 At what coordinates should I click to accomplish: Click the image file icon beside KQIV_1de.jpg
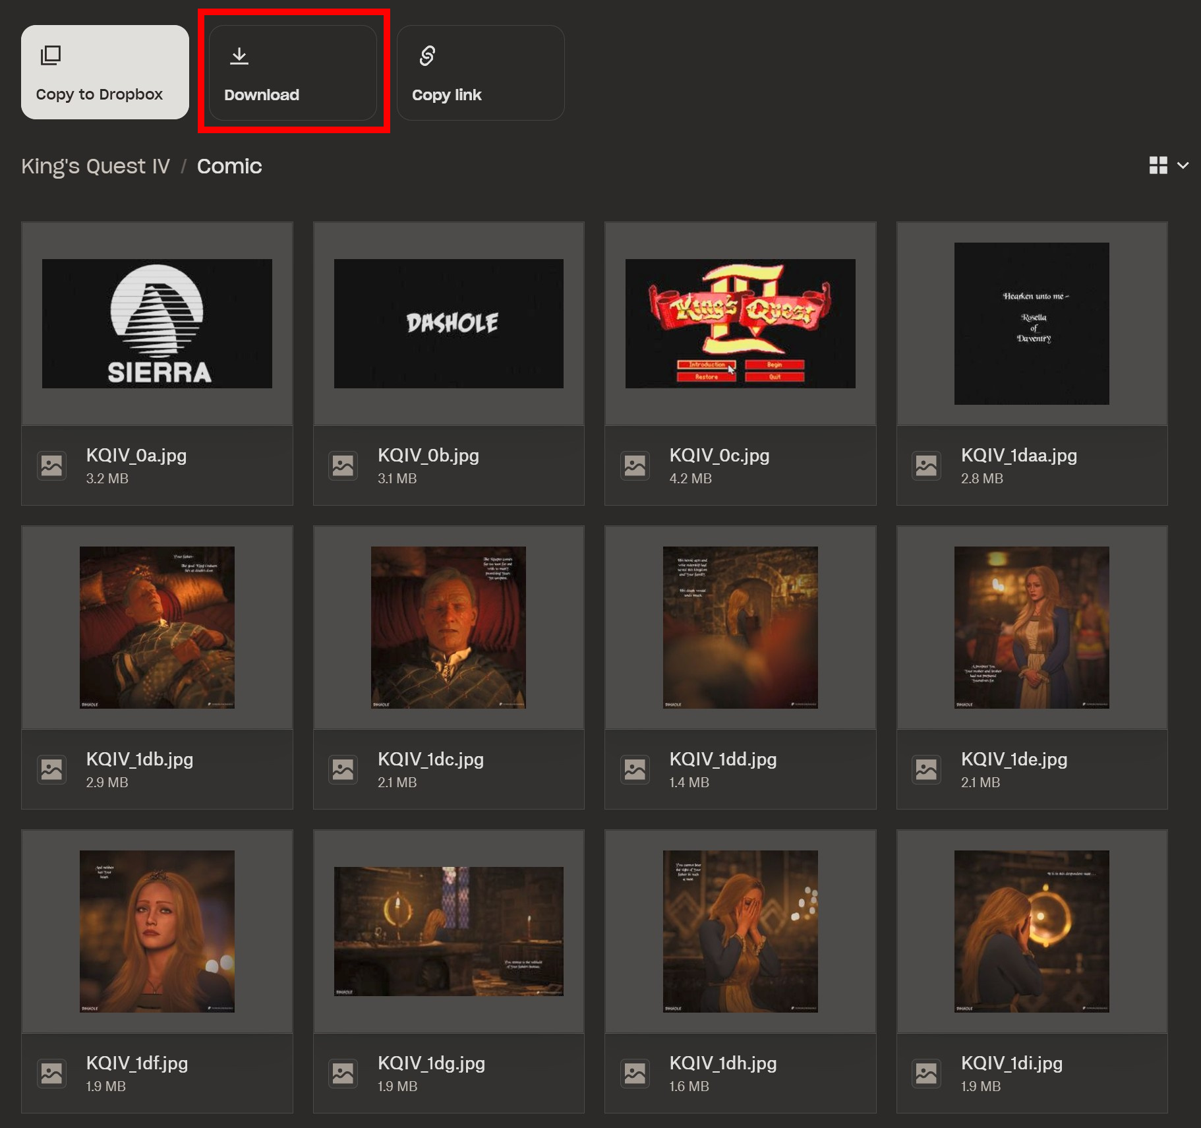click(x=927, y=770)
